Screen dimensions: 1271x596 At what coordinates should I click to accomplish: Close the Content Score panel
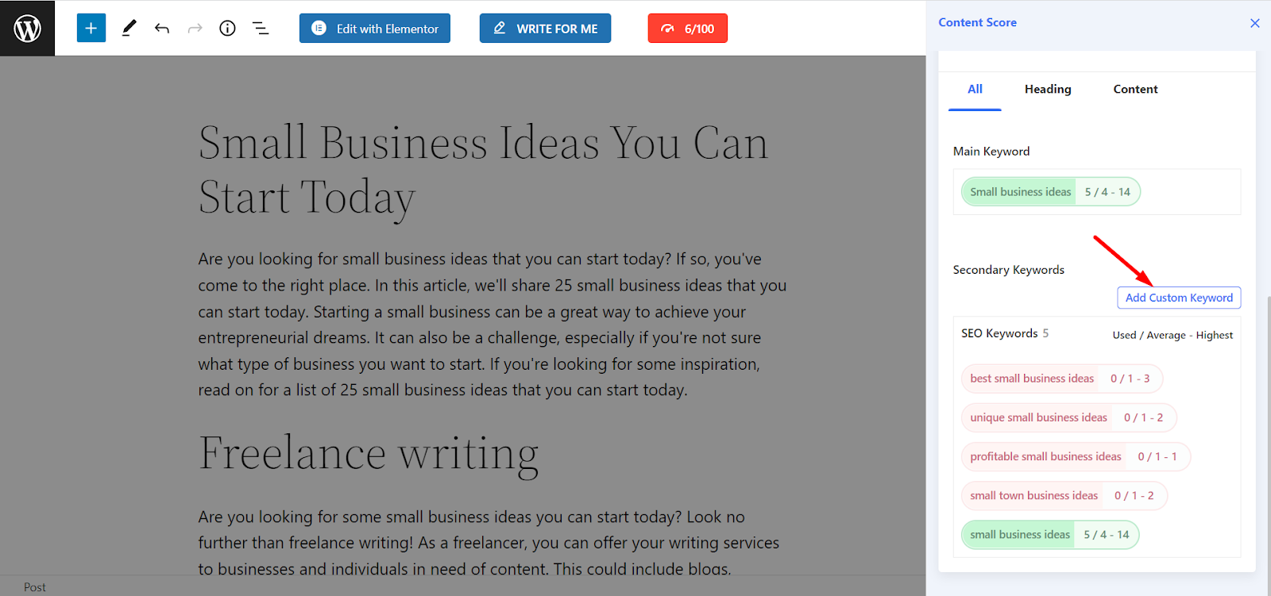click(1255, 23)
